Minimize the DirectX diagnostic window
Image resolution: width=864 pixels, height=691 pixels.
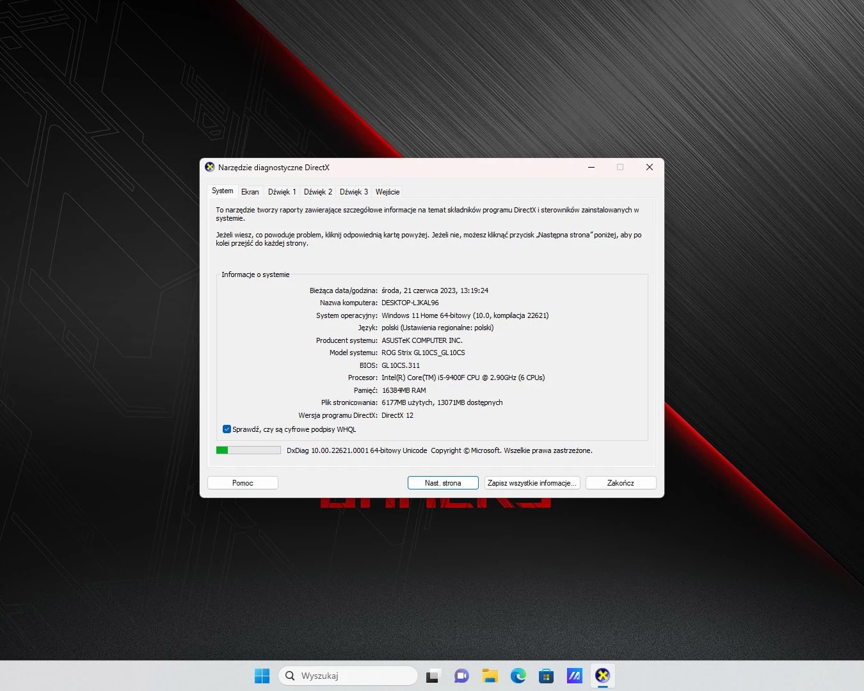pos(591,167)
